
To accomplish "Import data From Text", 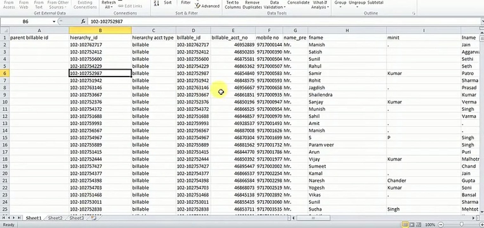I will (x=39, y=4).
